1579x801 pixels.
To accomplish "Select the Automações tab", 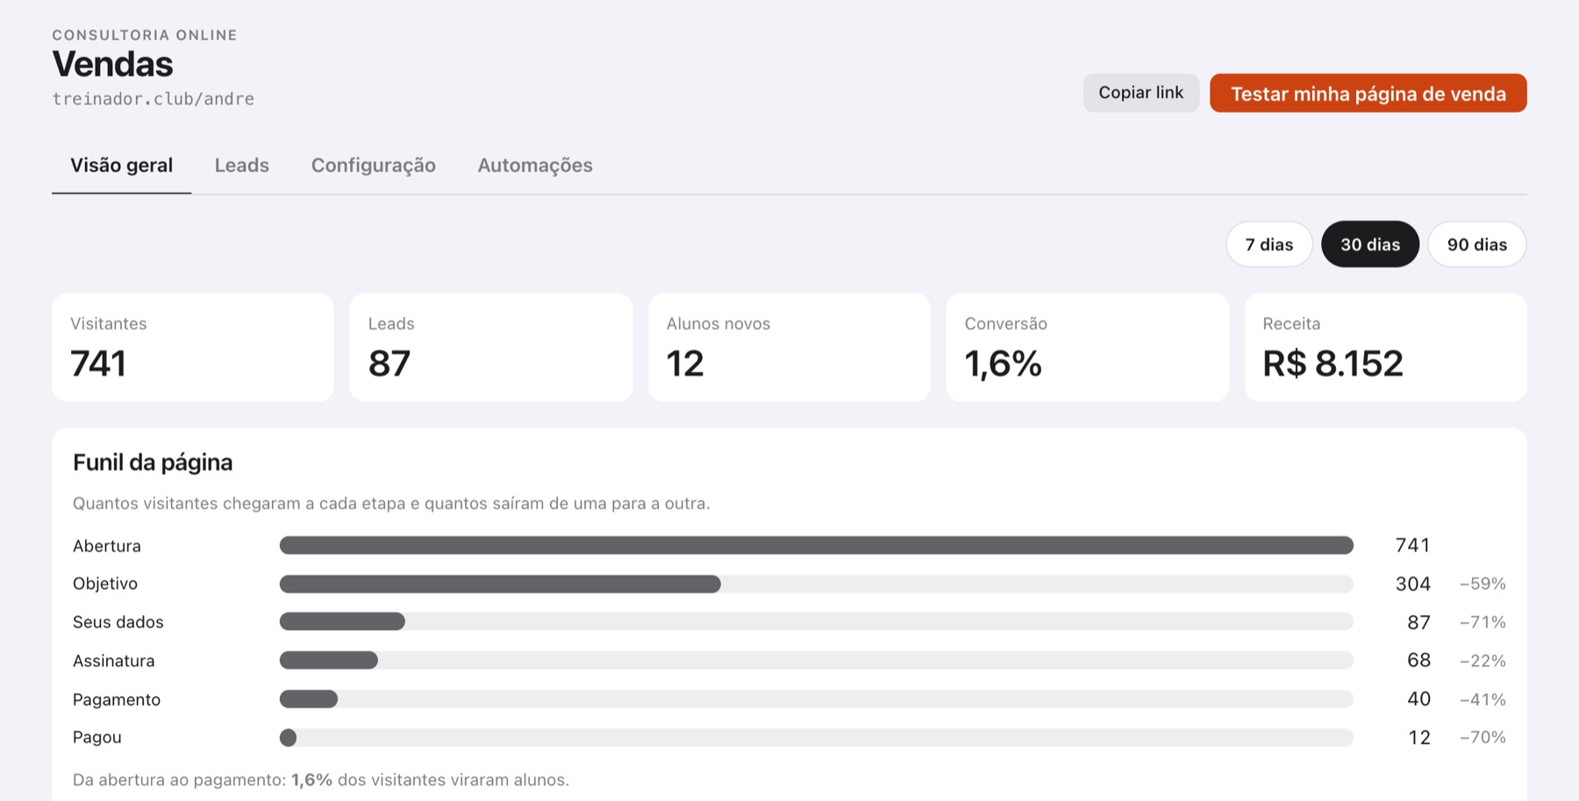I will click(535, 166).
